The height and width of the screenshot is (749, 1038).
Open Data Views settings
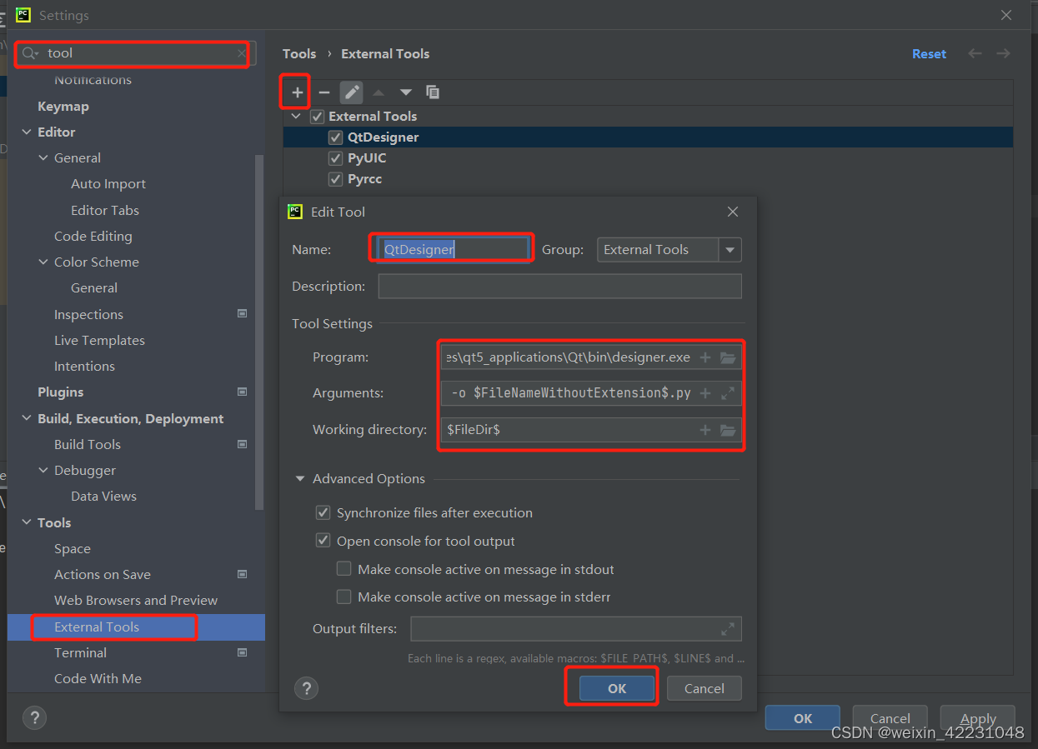click(103, 496)
